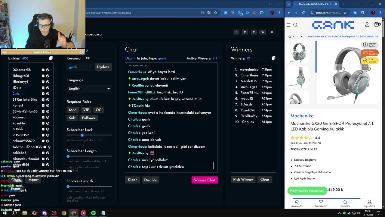Open Üye Girişi in the bottom nav
The image size is (385, 217).
click(x=370, y=204)
